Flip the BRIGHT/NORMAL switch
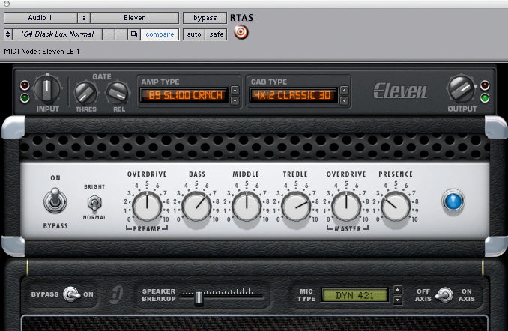508x331 pixels. point(94,203)
